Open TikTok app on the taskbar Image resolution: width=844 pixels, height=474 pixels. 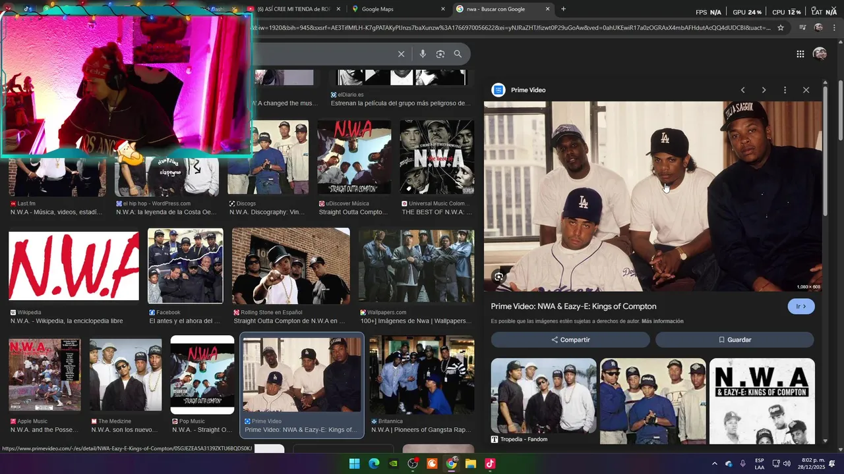pos(490,463)
